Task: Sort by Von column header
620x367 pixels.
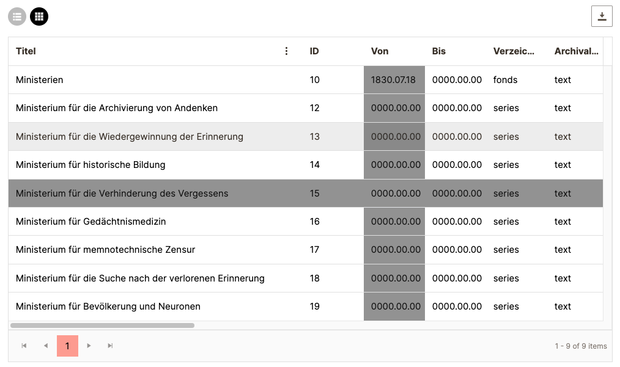Action: (x=380, y=51)
